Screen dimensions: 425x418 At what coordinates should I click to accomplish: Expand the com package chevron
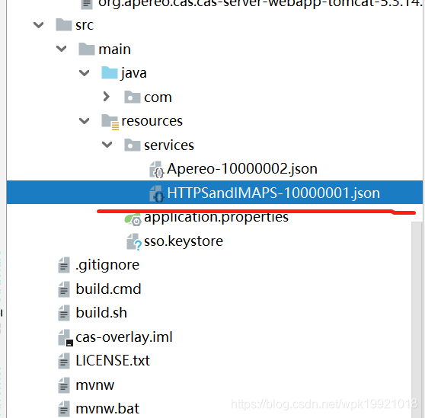point(107,97)
